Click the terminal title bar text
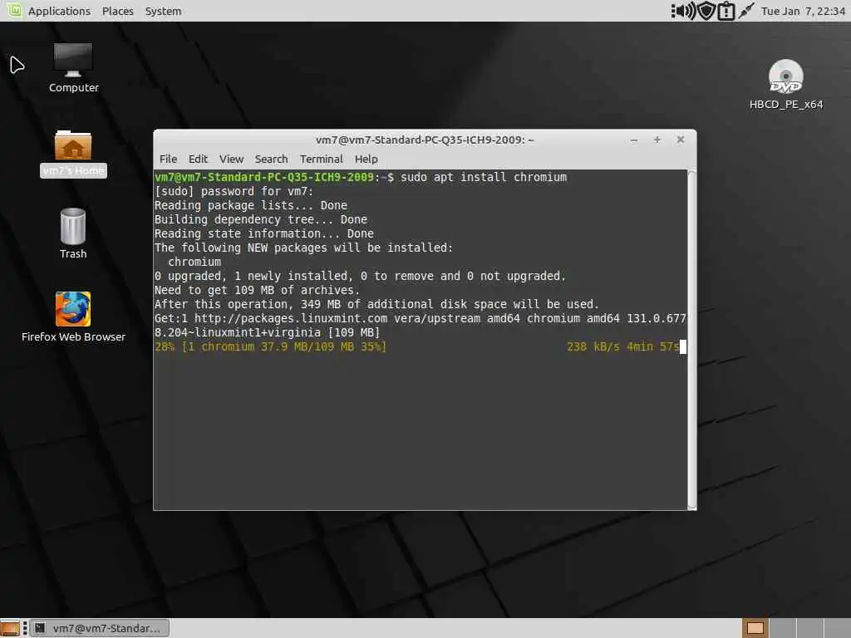851x638 pixels. point(425,140)
